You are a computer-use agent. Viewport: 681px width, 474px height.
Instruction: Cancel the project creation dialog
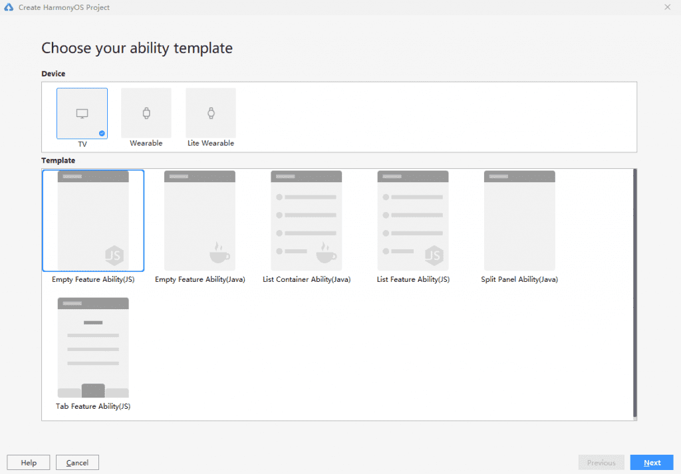77,463
